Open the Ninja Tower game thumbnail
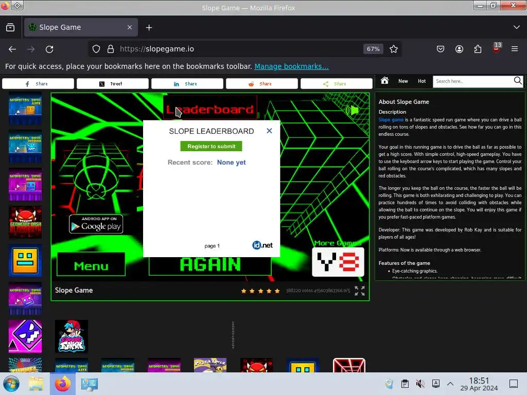 (x=210, y=365)
